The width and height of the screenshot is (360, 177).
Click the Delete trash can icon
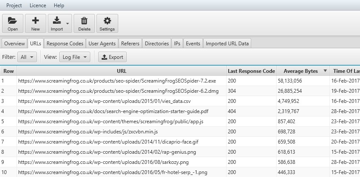[x=84, y=20]
